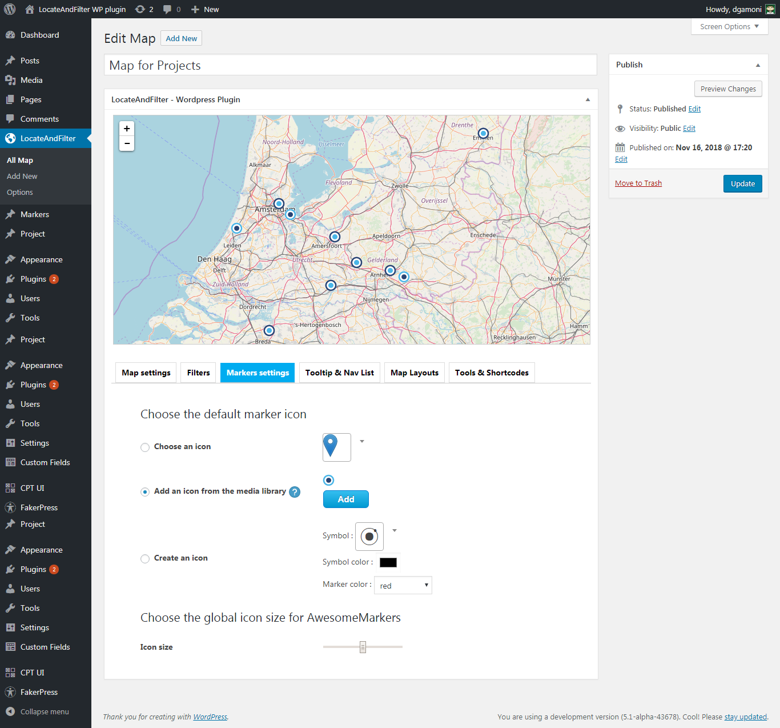The image size is (780, 728).
Task: Click the WordPress logo in admin bar
Action: click(10, 9)
